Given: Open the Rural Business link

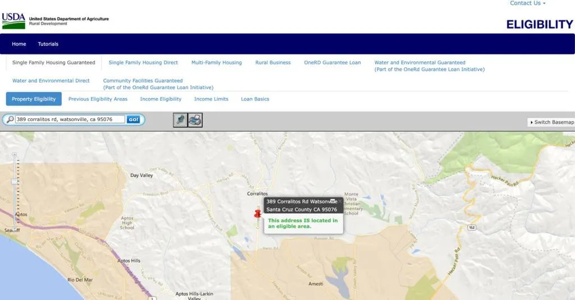Looking at the screenshot, I should coord(273,63).
